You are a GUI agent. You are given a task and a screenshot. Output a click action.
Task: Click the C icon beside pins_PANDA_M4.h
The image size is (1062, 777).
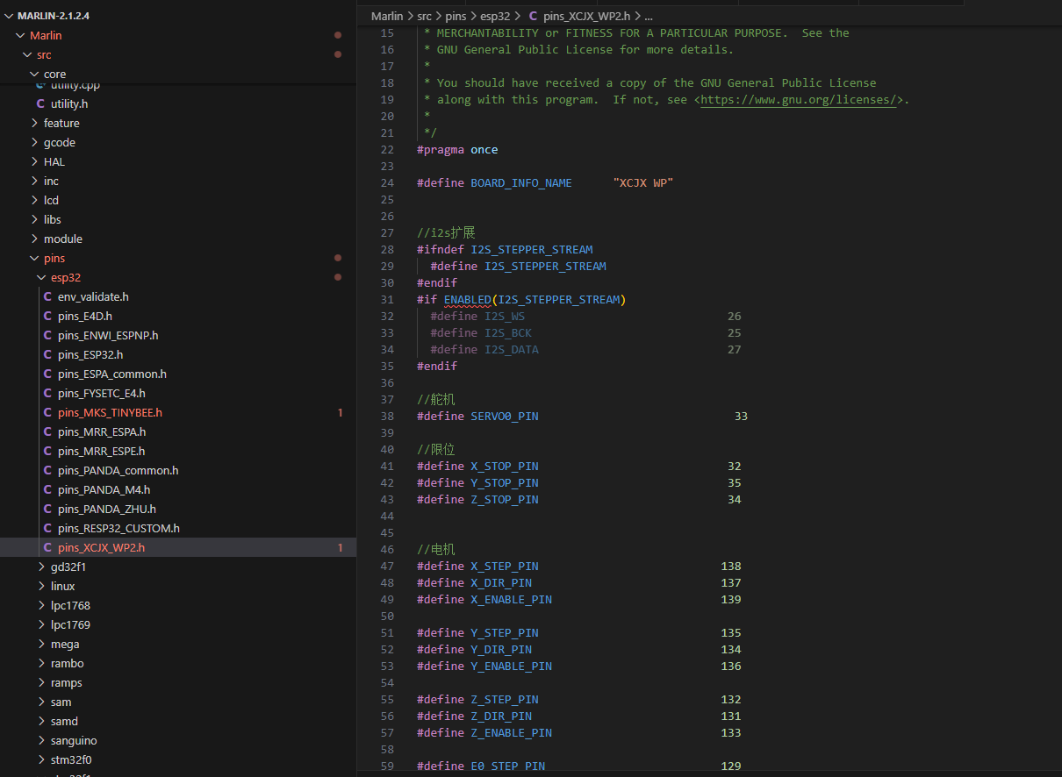pyautogui.click(x=47, y=489)
